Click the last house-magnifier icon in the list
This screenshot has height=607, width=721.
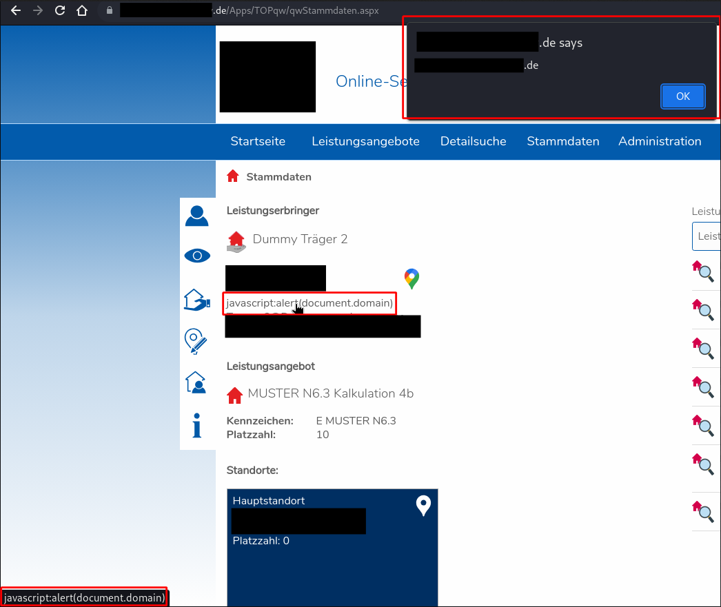click(704, 513)
